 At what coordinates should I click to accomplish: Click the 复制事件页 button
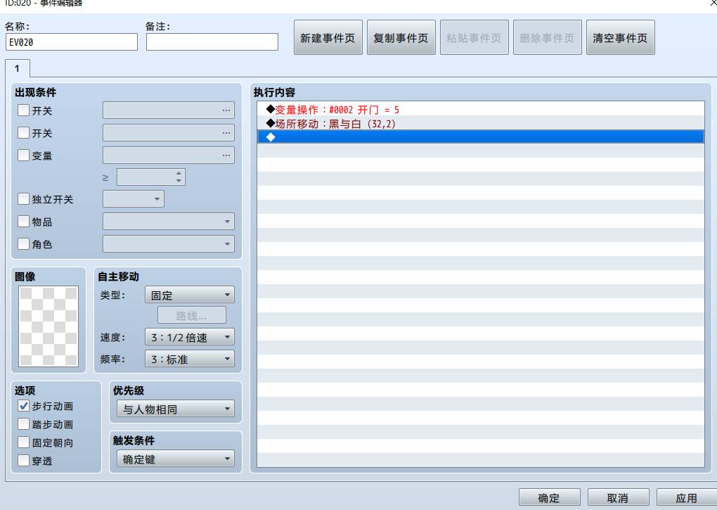(x=401, y=37)
